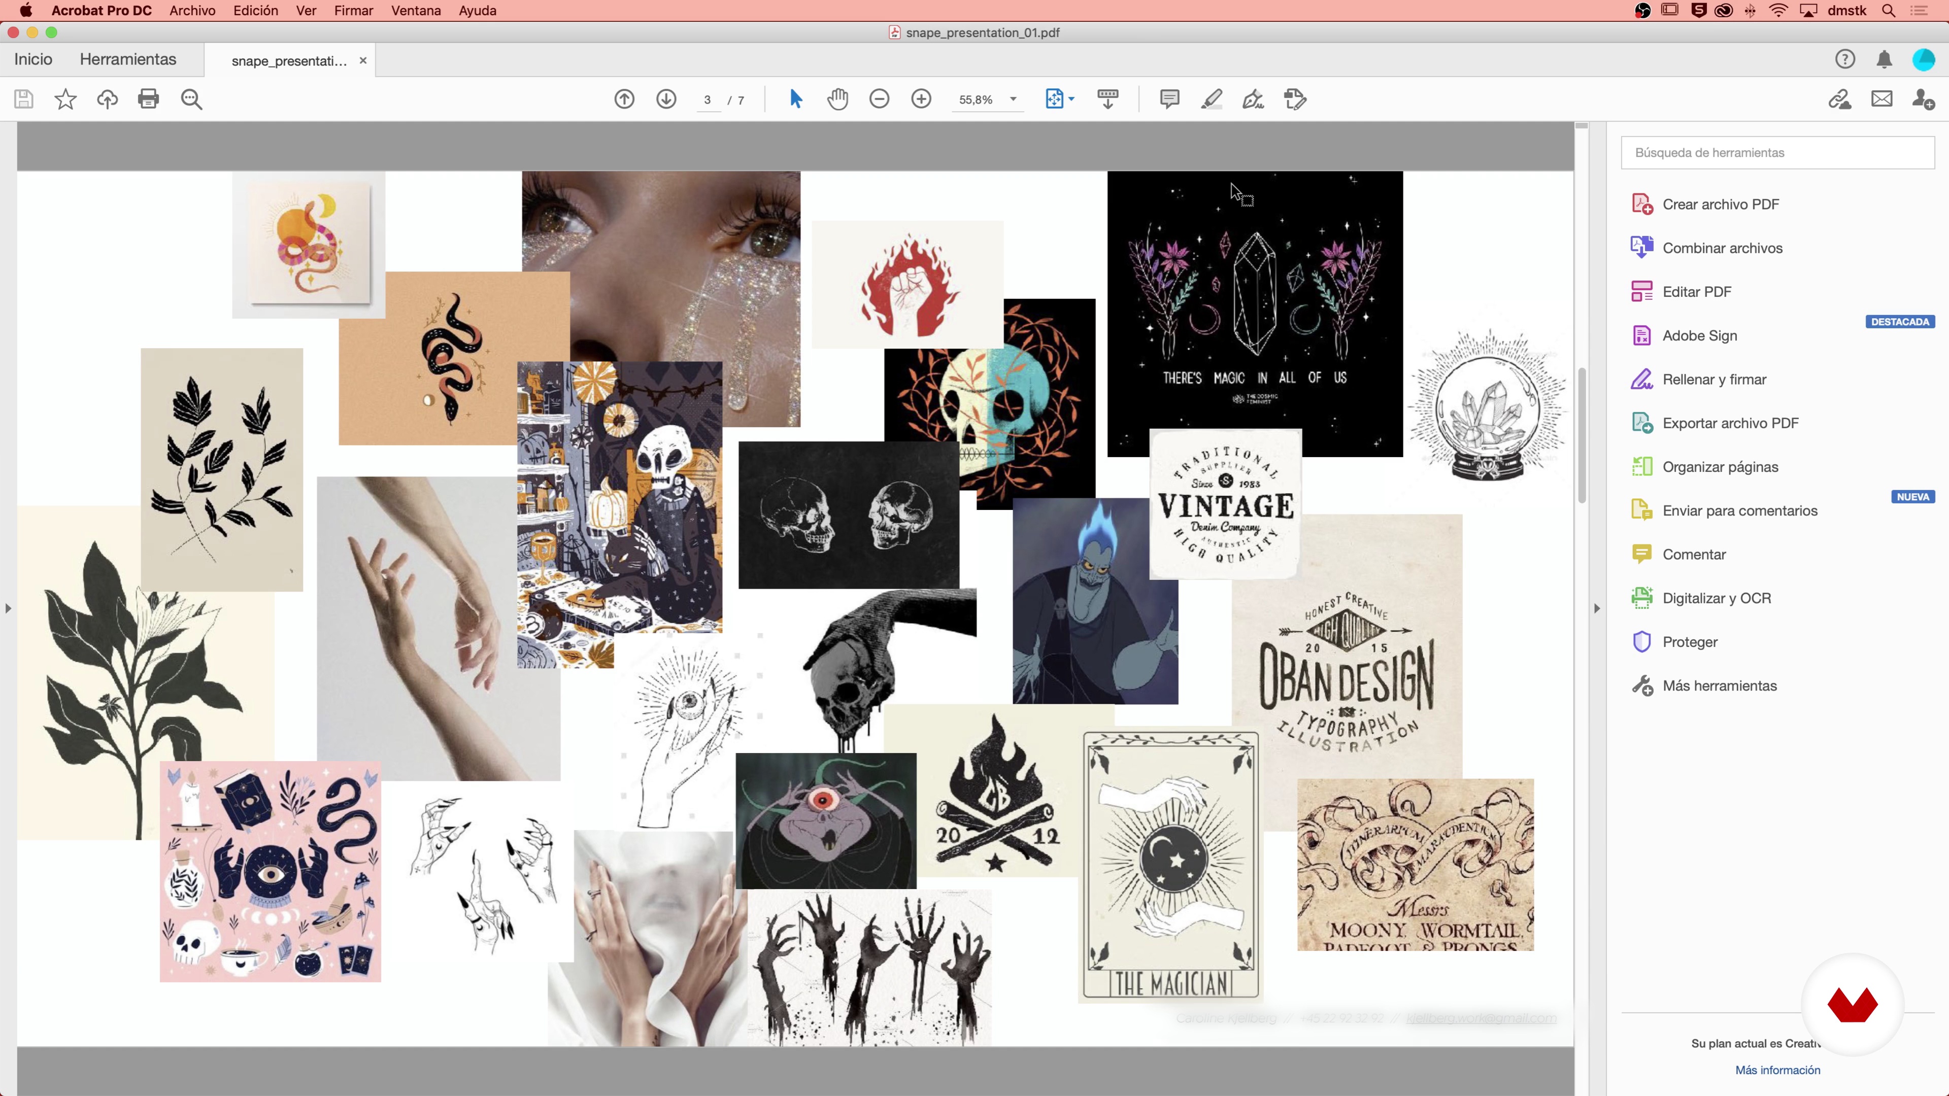
Task: Click Búsqueda de herramientas search field
Action: (1777, 153)
